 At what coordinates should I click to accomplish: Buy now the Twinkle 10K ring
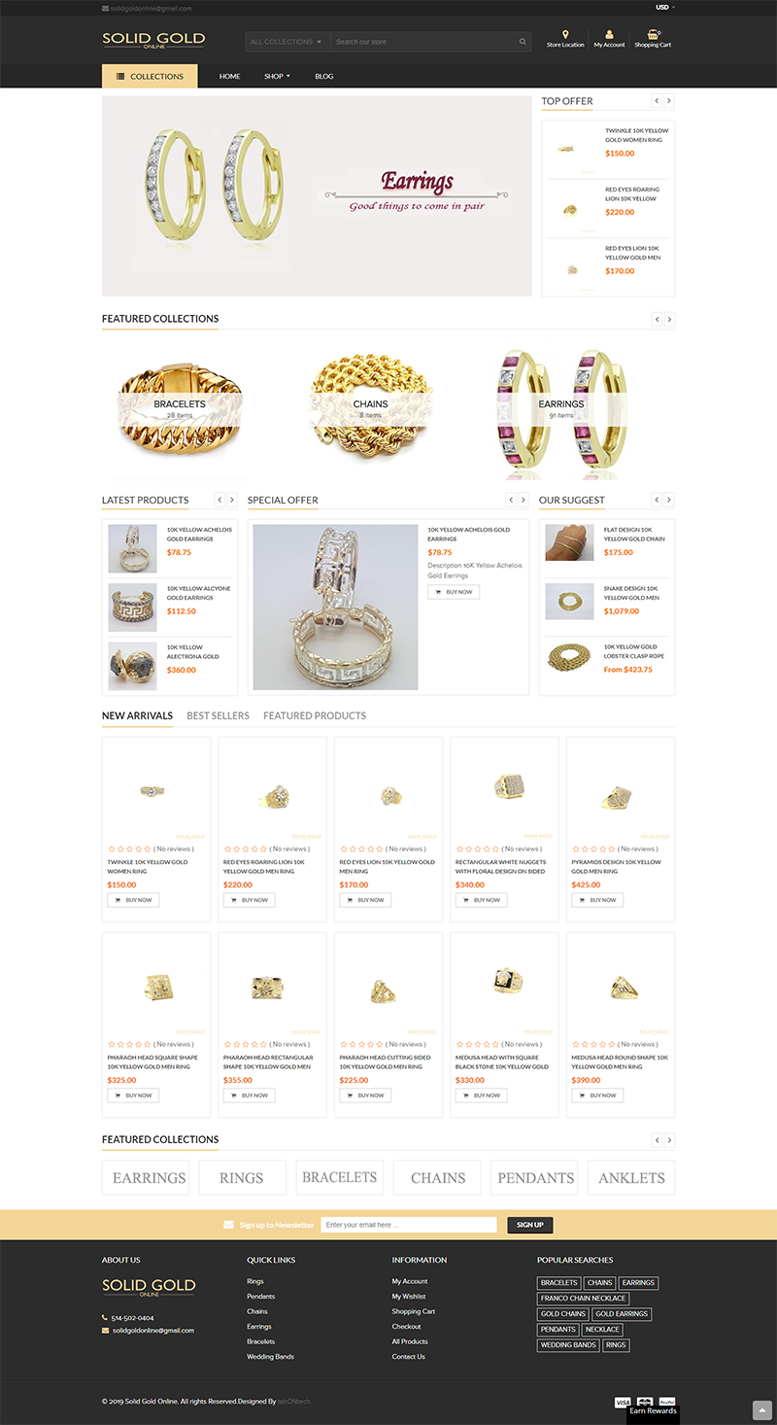pos(133,900)
